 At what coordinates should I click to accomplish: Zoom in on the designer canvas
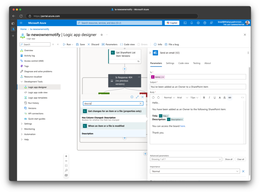click(x=66, y=156)
